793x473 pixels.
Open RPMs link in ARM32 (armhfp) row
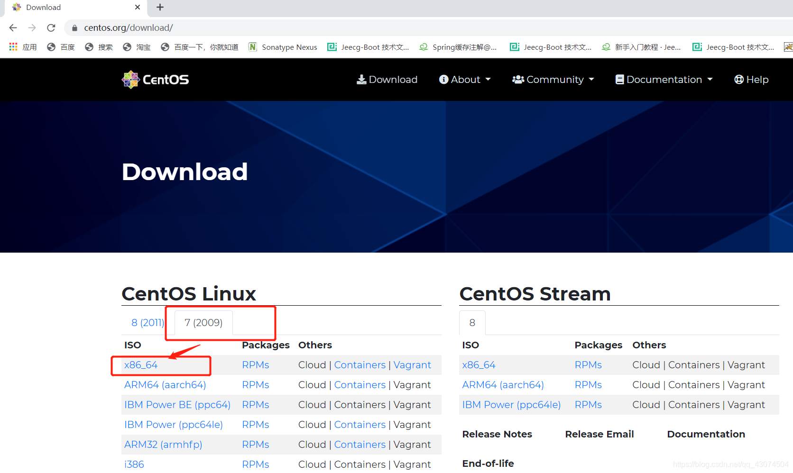click(x=256, y=445)
